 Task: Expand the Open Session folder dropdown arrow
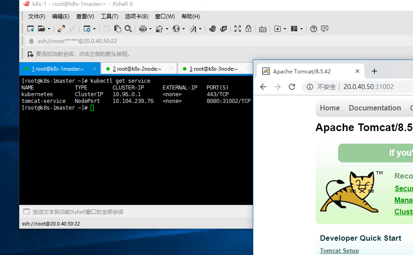[x=49, y=29]
